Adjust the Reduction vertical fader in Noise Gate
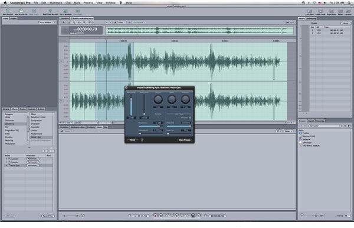Screen dimensions: 354x228 click(x=144, y=105)
